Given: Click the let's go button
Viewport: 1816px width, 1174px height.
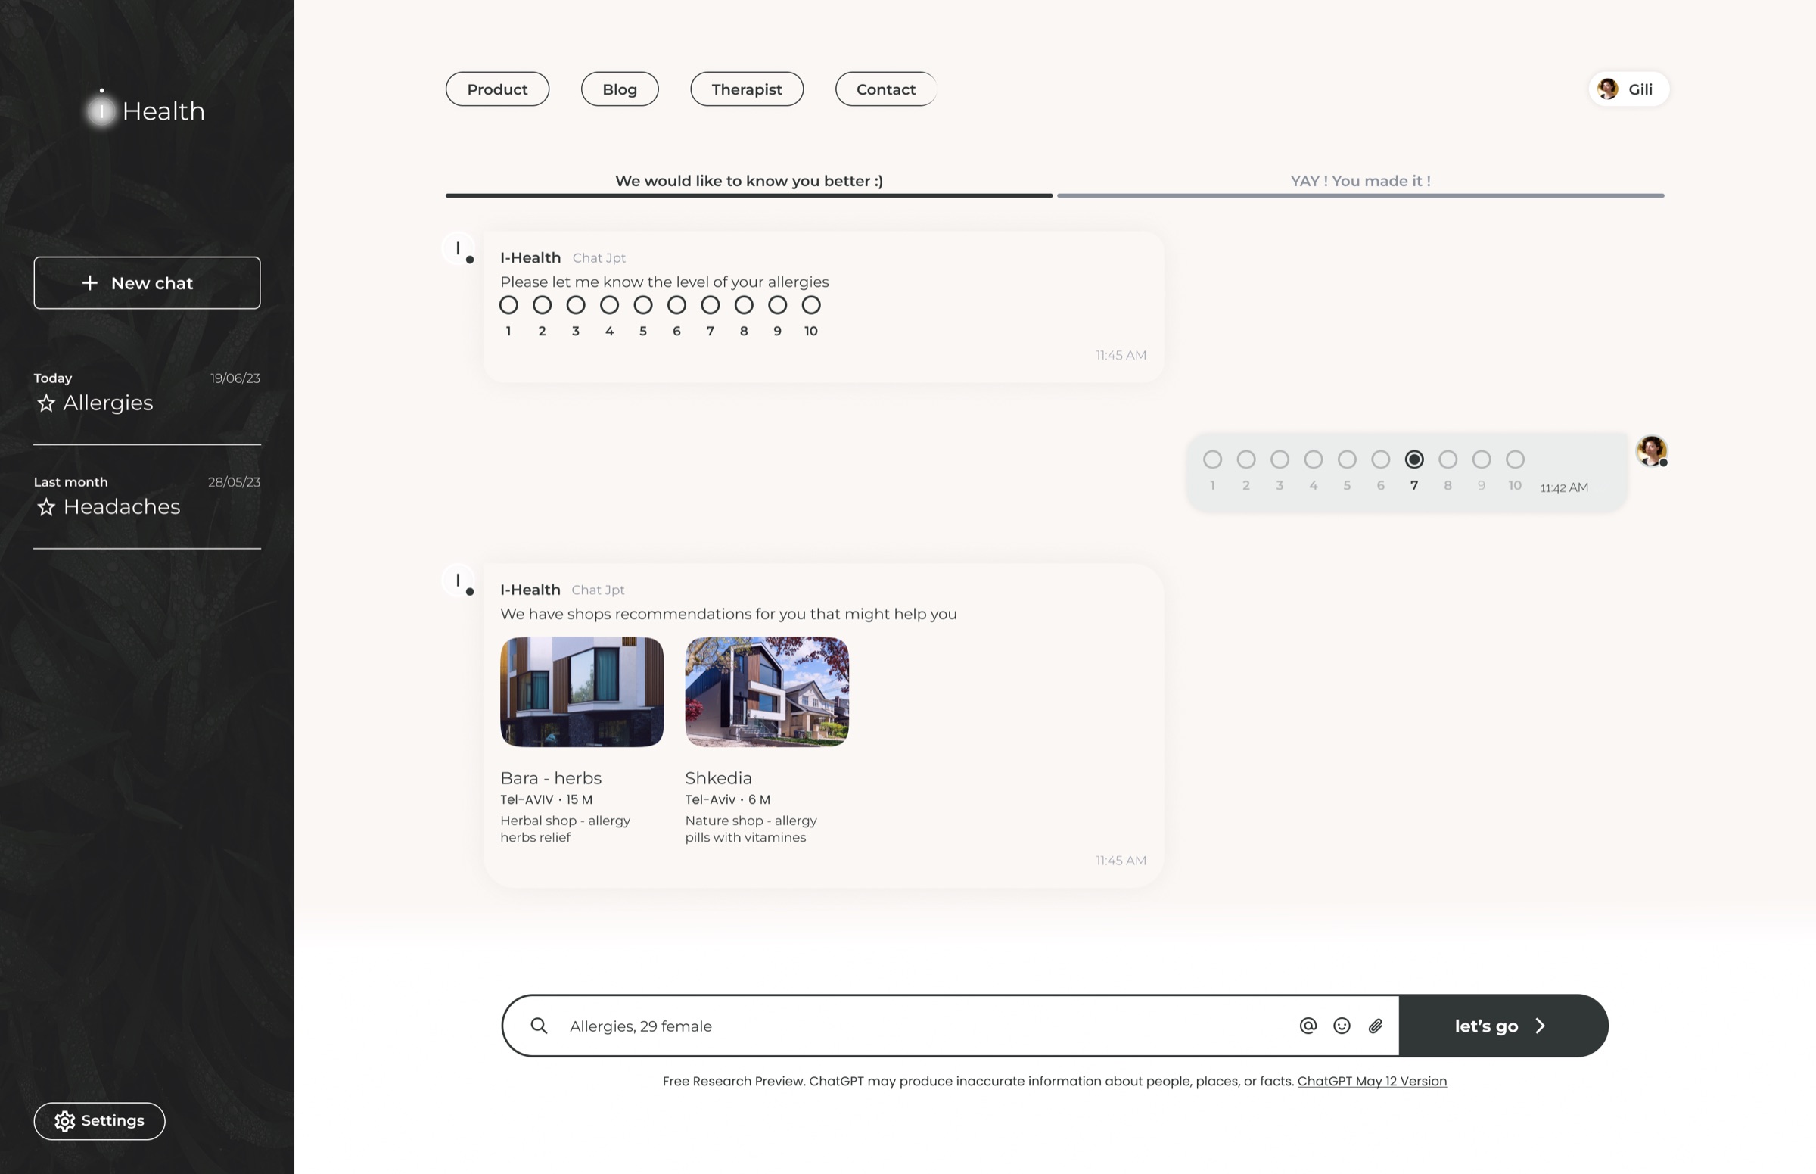Looking at the screenshot, I should [1503, 1026].
